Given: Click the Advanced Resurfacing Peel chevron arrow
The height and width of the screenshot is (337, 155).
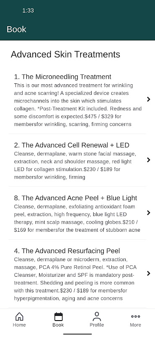Looking at the screenshot, I should [x=149, y=273].
